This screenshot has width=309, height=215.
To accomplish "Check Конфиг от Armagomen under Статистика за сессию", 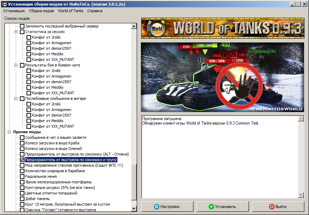I will [x=29, y=43].
